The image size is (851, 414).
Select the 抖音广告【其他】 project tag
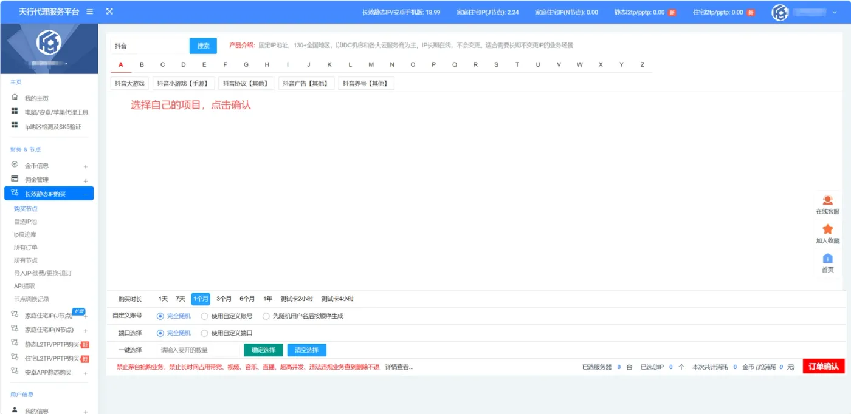[306, 83]
